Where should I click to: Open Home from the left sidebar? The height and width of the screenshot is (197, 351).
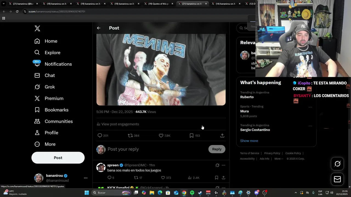[46, 41]
